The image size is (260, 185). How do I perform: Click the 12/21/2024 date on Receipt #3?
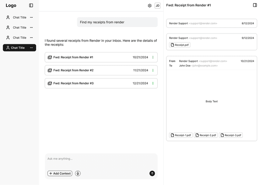coord(140,83)
